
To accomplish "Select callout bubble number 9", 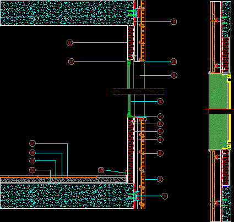I will 174,75.
